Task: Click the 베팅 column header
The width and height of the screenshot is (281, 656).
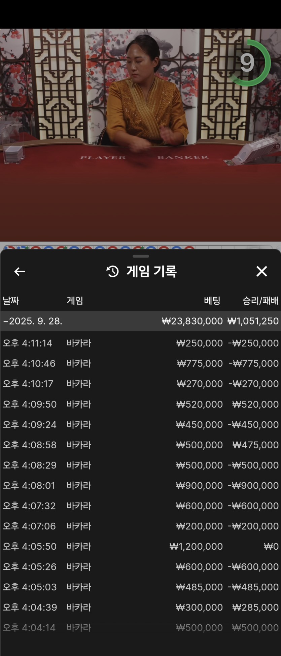Action: (x=212, y=301)
